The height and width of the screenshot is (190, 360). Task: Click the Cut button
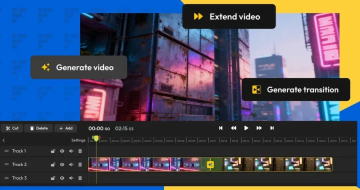12,128
